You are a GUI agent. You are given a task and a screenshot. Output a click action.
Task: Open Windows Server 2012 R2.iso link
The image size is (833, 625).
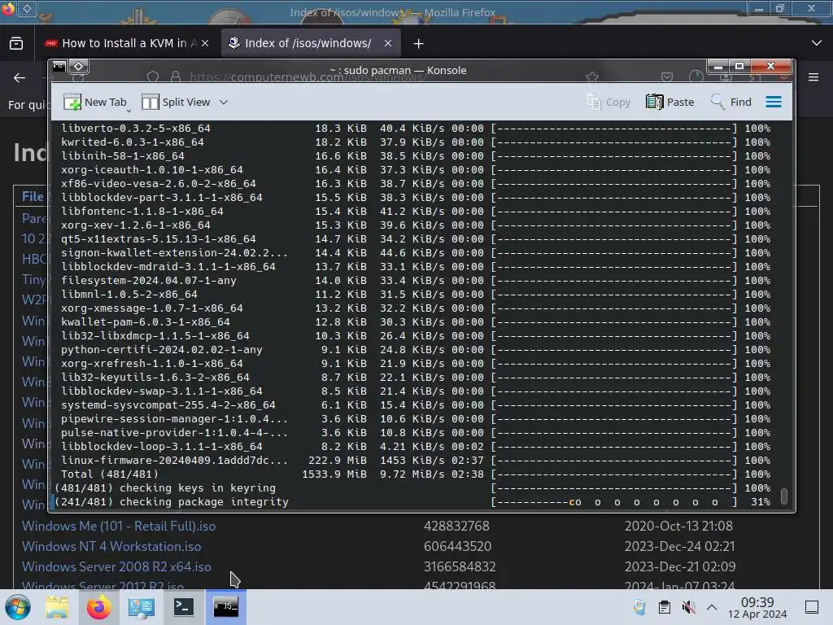102,585
